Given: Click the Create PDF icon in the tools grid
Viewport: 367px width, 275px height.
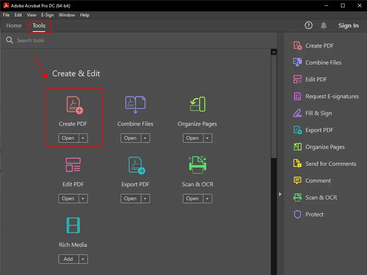Looking at the screenshot, I should pos(75,105).
